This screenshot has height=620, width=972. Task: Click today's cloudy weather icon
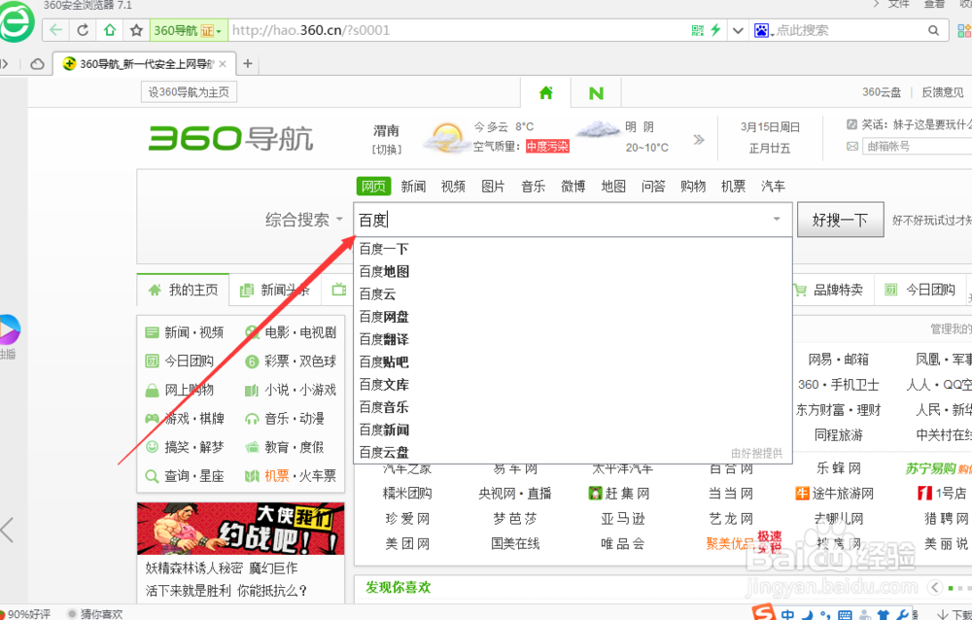pyautogui.click(x=446, y=138)
